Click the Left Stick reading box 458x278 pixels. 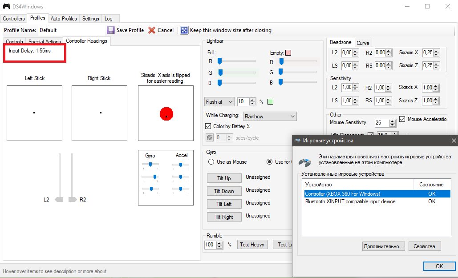click(34, 113)
